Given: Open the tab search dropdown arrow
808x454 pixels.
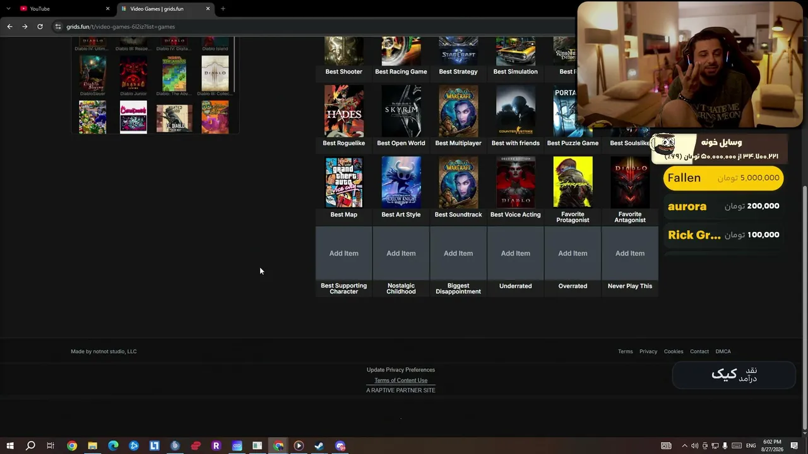Looking at the screenshot, I should click(8, 9).
